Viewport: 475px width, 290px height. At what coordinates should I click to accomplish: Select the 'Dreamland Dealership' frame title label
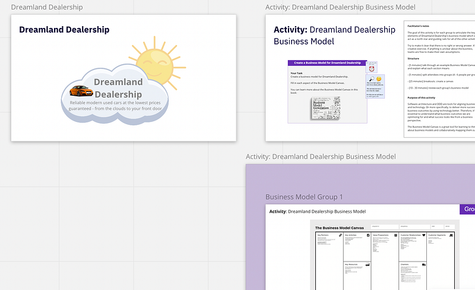(x=47, y=7)
